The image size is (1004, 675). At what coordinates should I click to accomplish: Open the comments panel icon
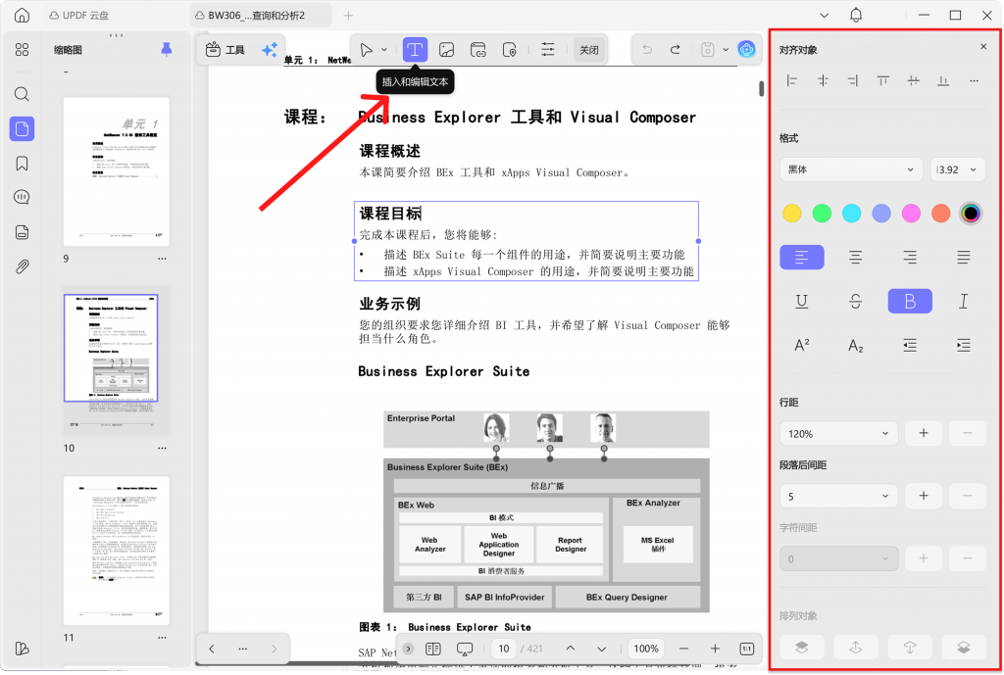[22, 197]
